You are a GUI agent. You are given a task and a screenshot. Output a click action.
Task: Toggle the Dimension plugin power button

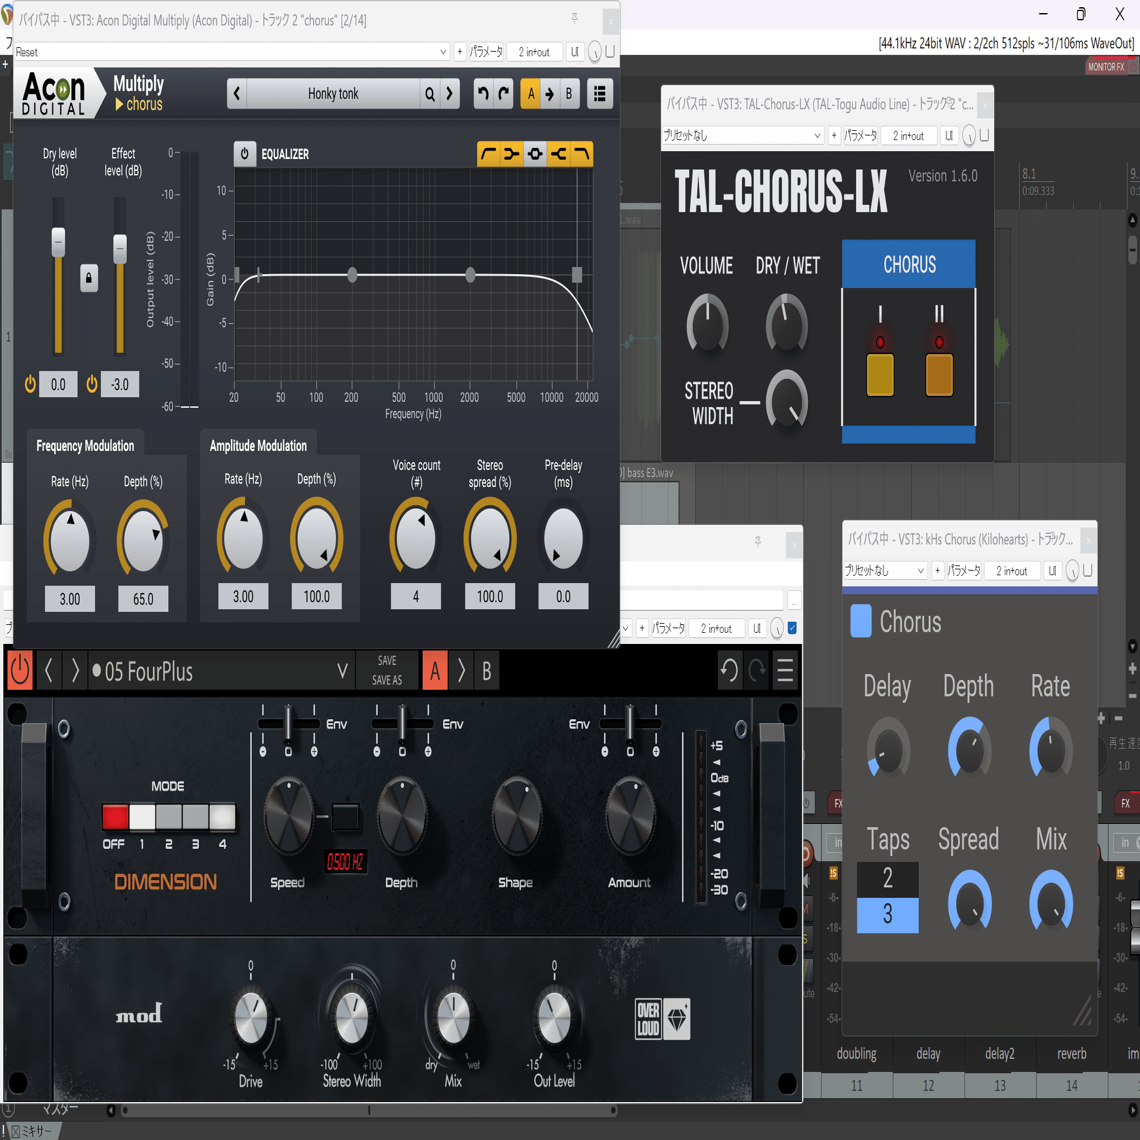pos(20,671)
